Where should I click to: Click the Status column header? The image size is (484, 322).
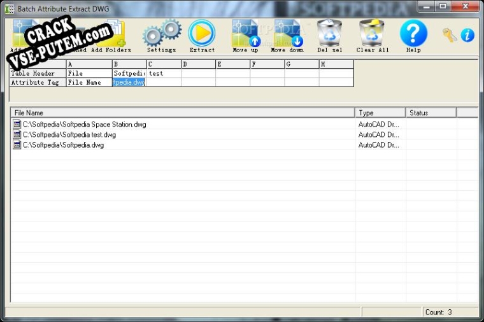click(431, 113)
